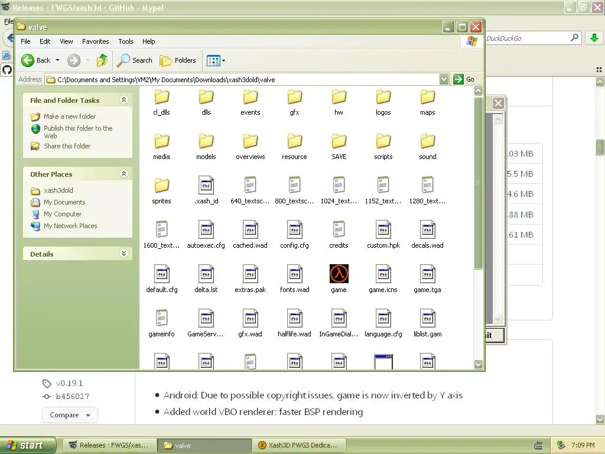Select the SAVE folder
The image size is (605, 454).
coord(339,147)
